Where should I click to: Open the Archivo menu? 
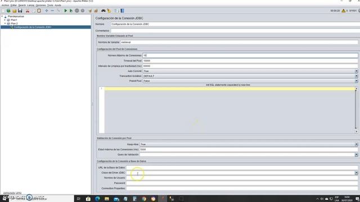pos(5,5)
